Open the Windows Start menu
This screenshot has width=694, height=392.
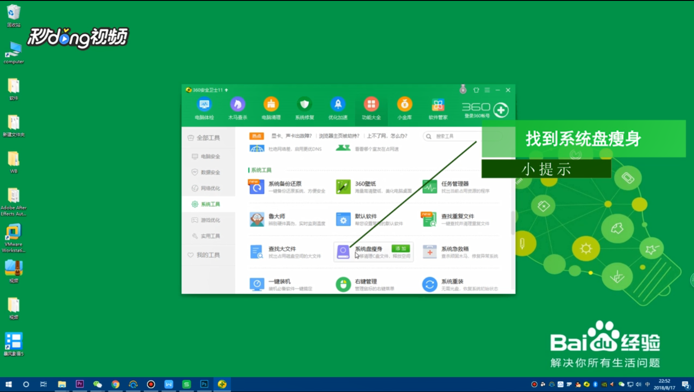(x=8, y=384)
